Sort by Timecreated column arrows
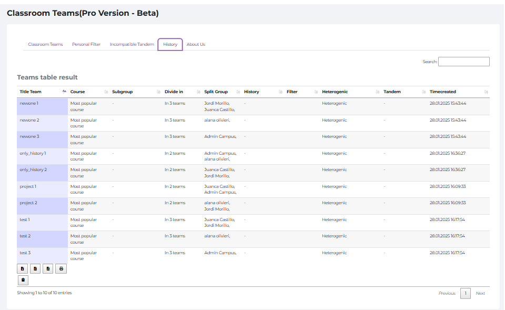 (x=486, y=92)
